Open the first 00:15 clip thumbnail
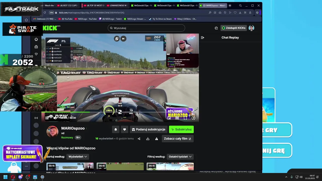This screenshot has height=181, width=322. click(70, 166)
